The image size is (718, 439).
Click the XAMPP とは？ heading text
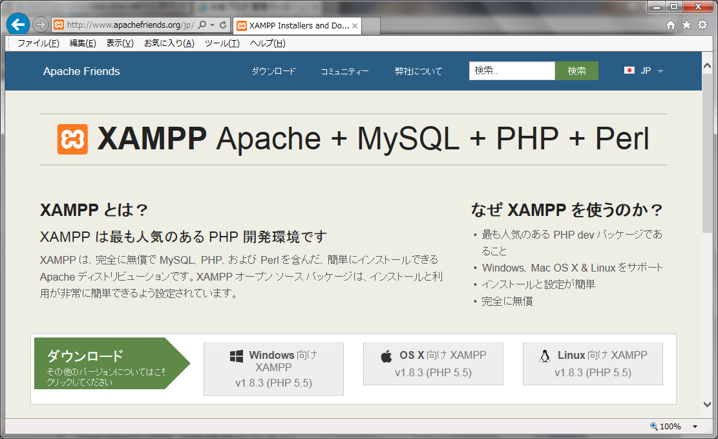(x=94, y=210)
